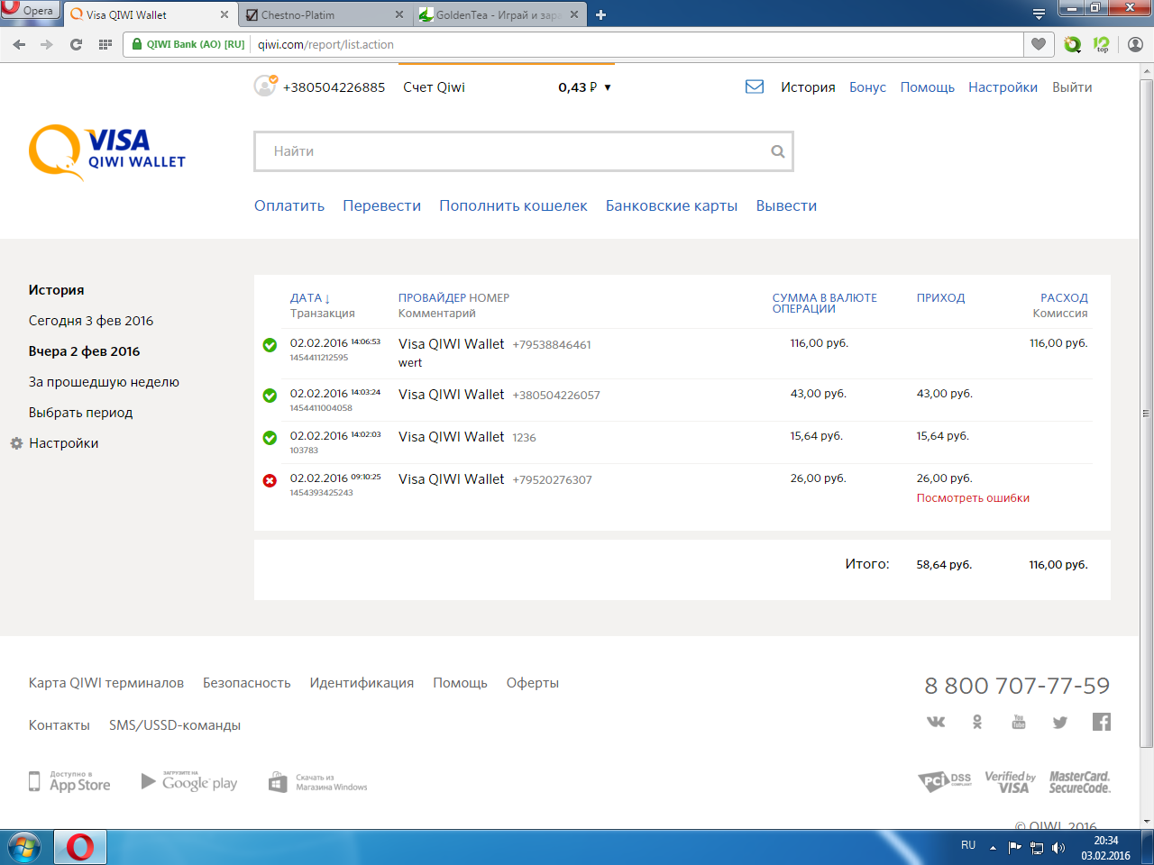The width and height of the screenshot is (1154, 865).
Task: Choose Выбрать период filter
Action: tap(80, 413)
